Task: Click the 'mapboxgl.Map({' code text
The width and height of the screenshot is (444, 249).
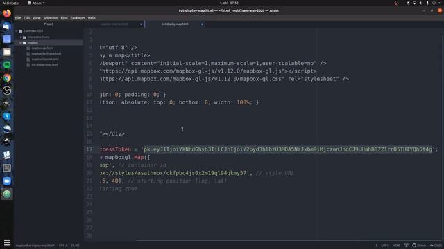Action: pyautogui.click(x=128, y=157)
